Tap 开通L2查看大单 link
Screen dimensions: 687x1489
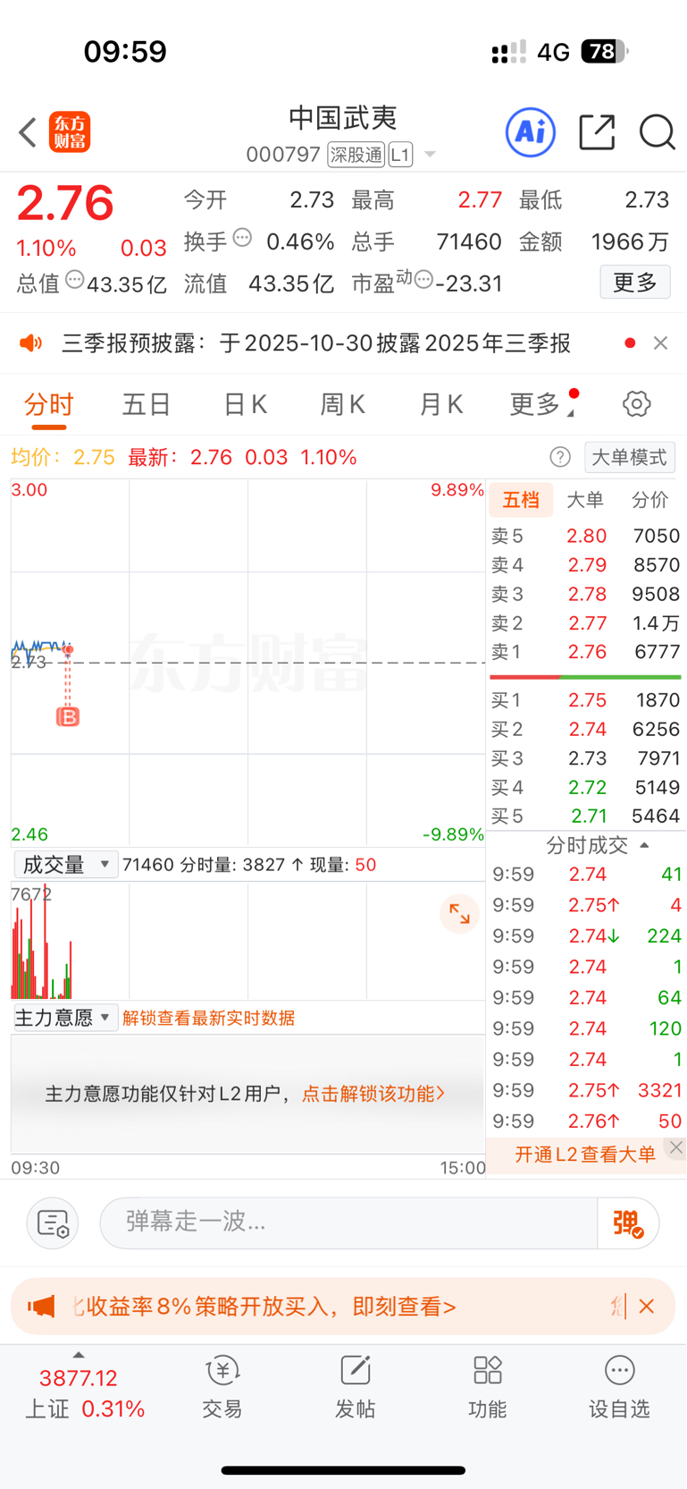585,1155
